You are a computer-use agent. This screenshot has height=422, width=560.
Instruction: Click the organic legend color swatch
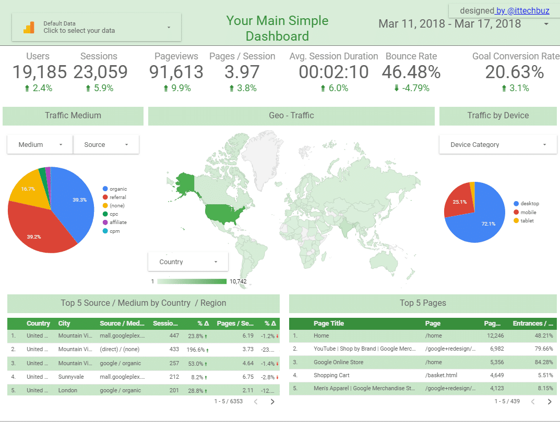click(x=105, y=189)
